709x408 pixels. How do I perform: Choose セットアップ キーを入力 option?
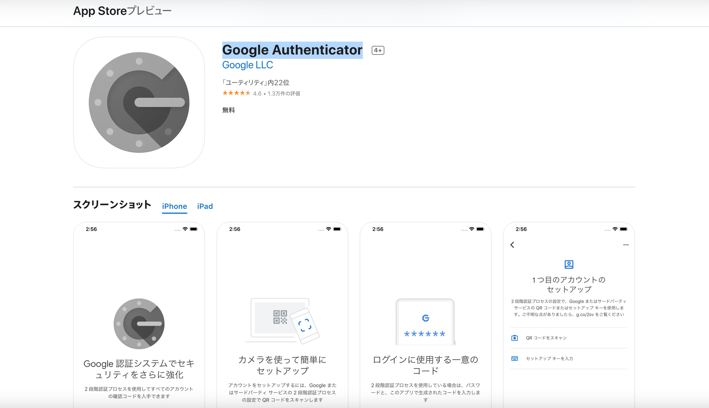point(549,358)
